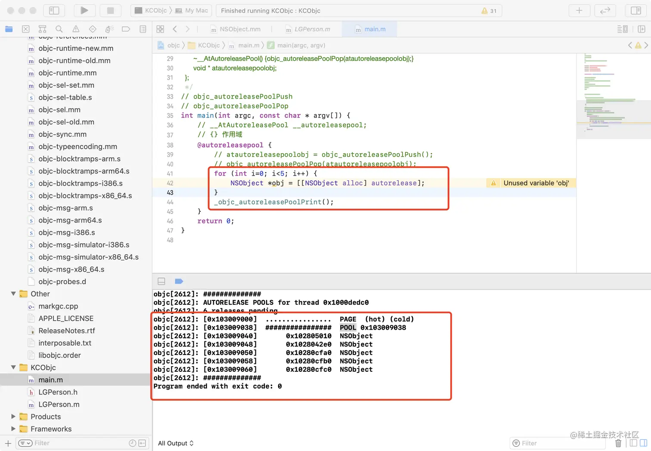Viewport: 651px width, 451px height.
Task: Run the KCObjc scheme with Play button
Action: point(84,10)
